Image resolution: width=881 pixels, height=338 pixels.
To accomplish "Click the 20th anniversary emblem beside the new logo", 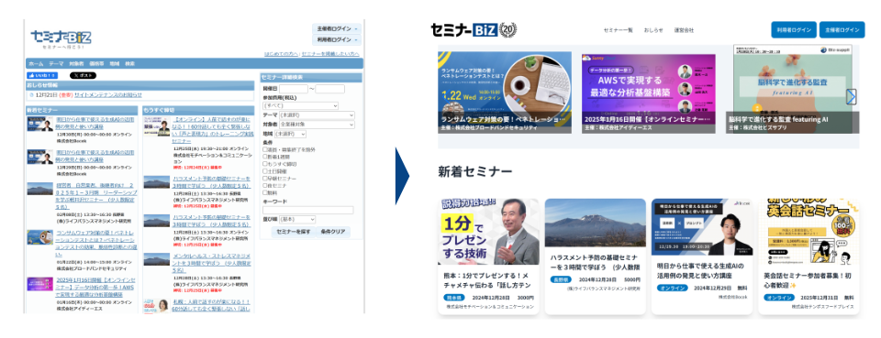I will pos(508,29).
